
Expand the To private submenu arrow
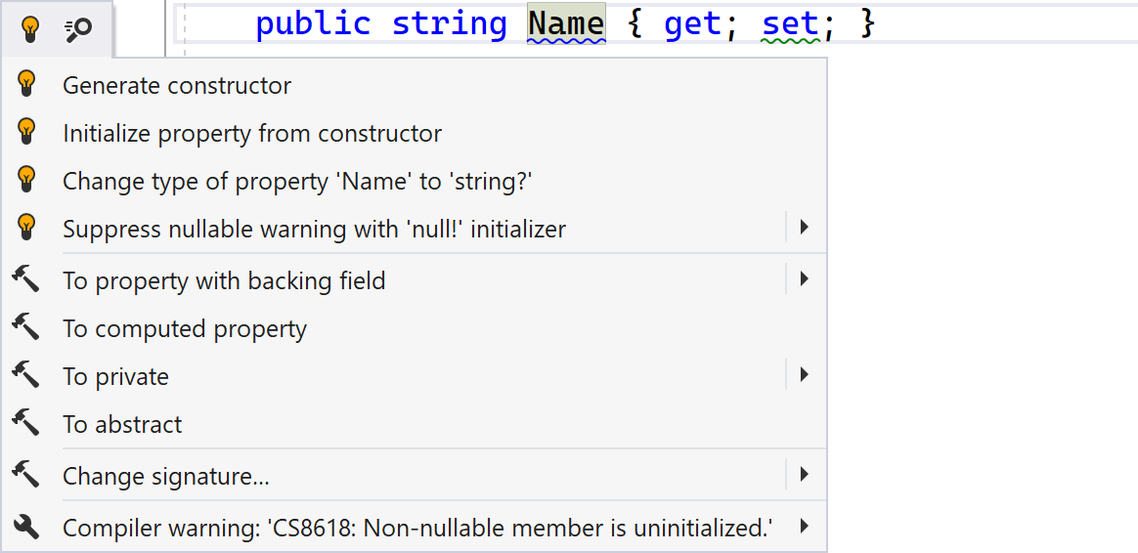click(x=804, y=375)
